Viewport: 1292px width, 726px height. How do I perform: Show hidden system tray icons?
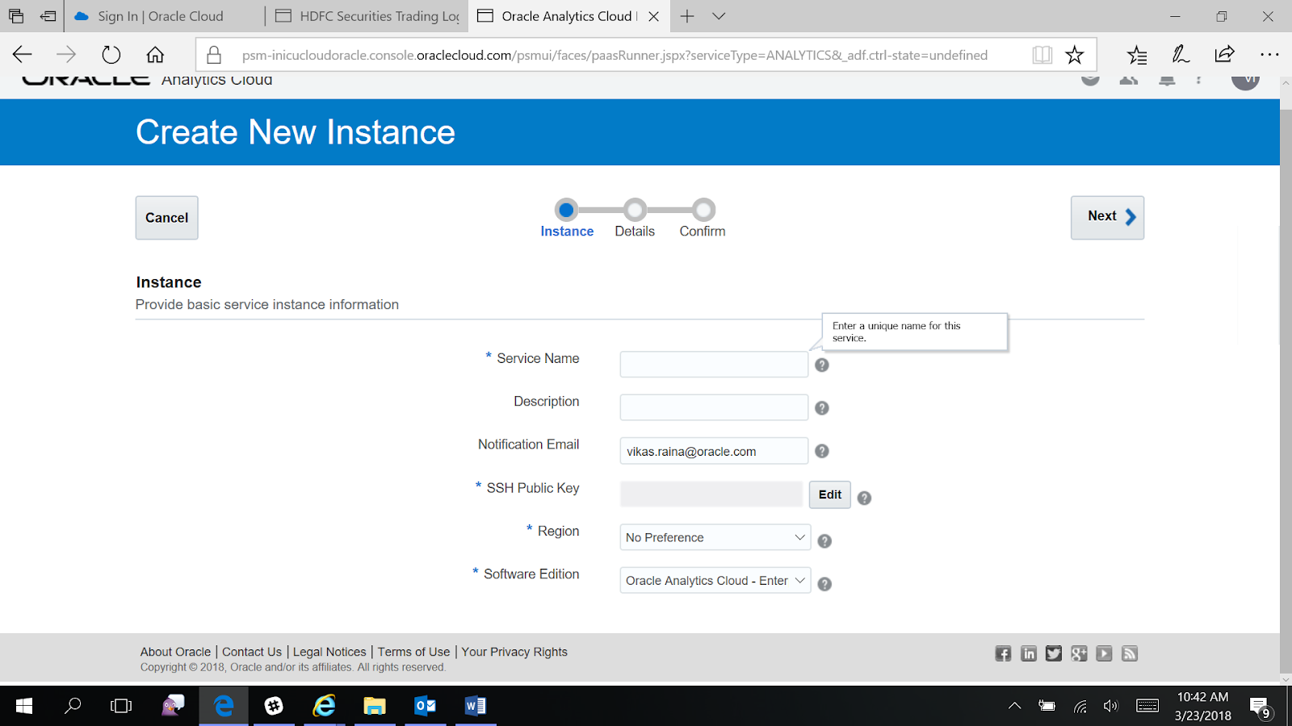1015,706
